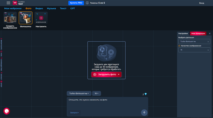
Task: Click the prompt description text field
Action: tap(107, 103)
